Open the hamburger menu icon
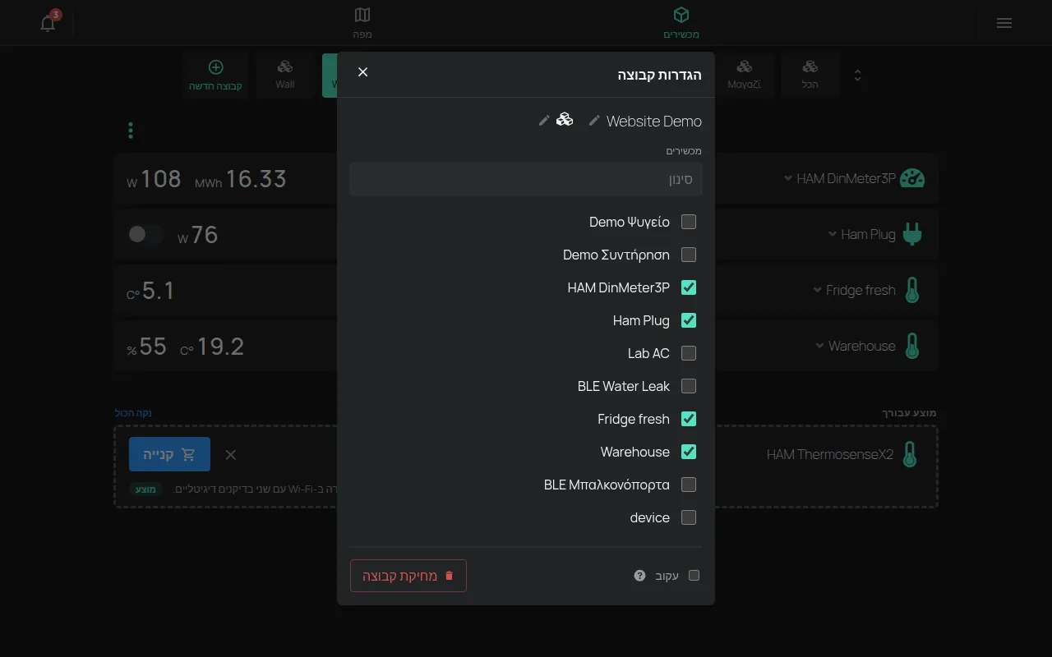The height and width of the screenshot is (657, 1052). click(x=1004, y=23)
